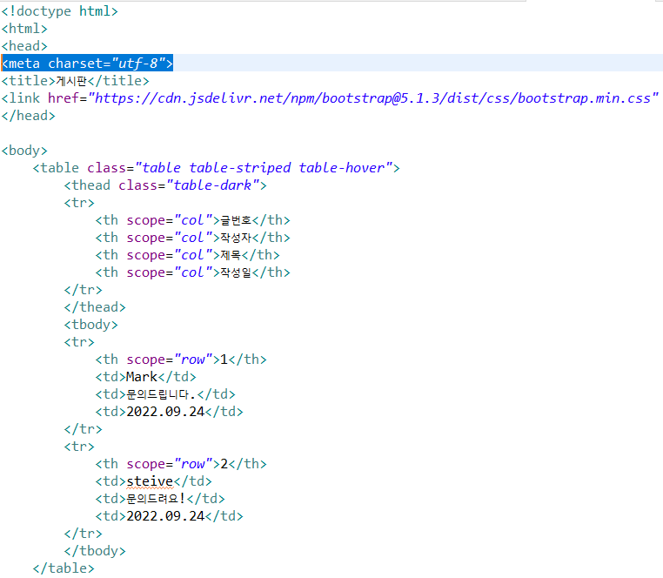Click the closing </head> tag

[x=29, y=116]
